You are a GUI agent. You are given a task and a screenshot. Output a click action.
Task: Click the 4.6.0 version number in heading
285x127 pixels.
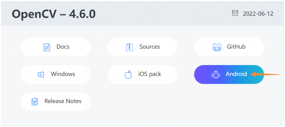coord(82,14)
